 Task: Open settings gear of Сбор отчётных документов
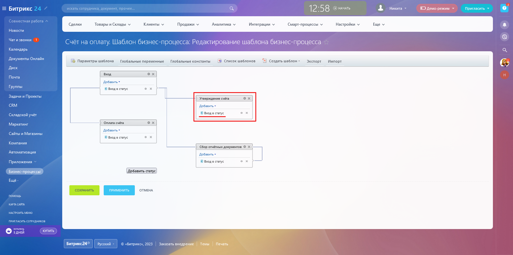[245, 147]
